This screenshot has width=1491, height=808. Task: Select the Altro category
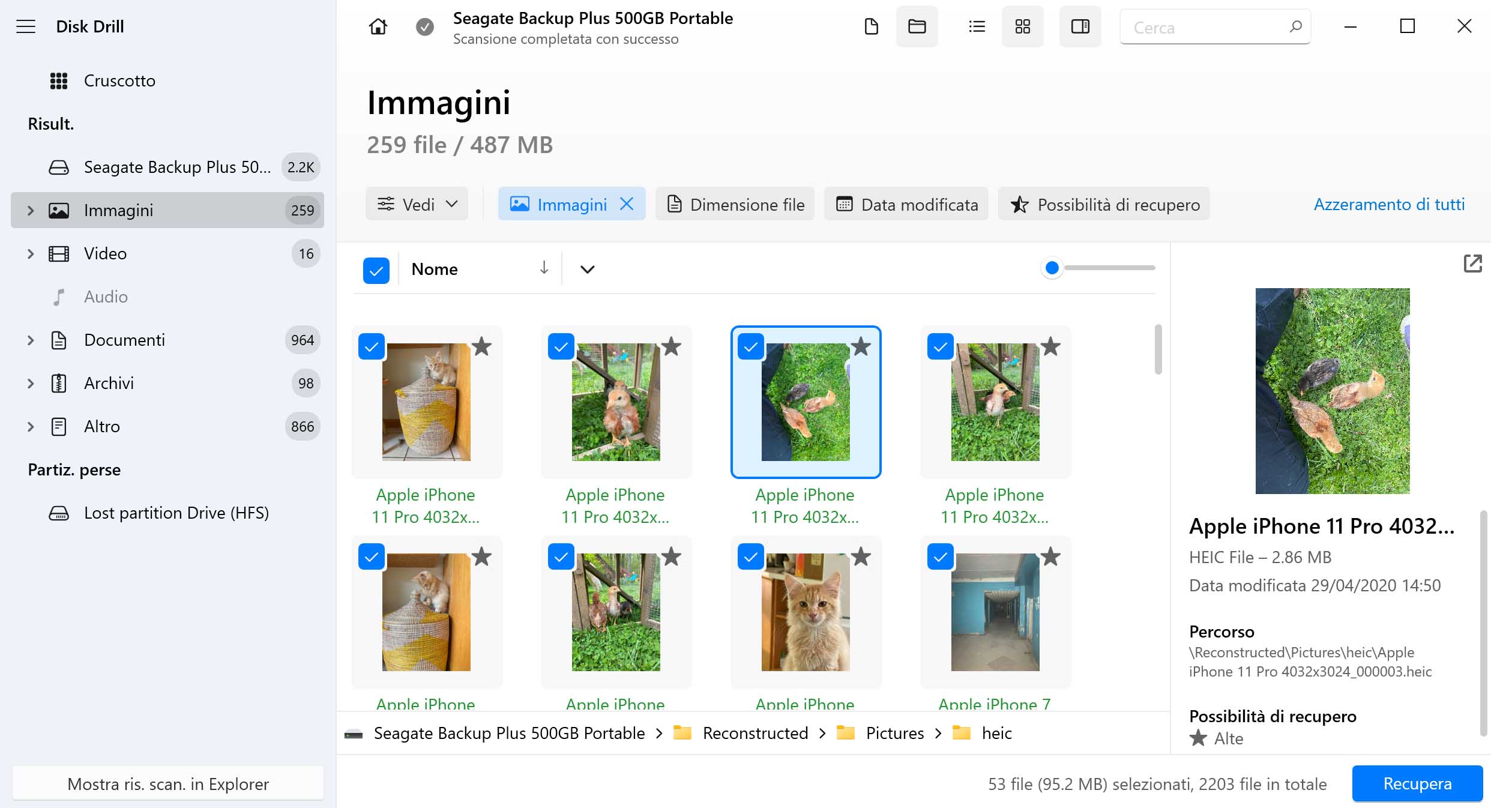(167, 426)
